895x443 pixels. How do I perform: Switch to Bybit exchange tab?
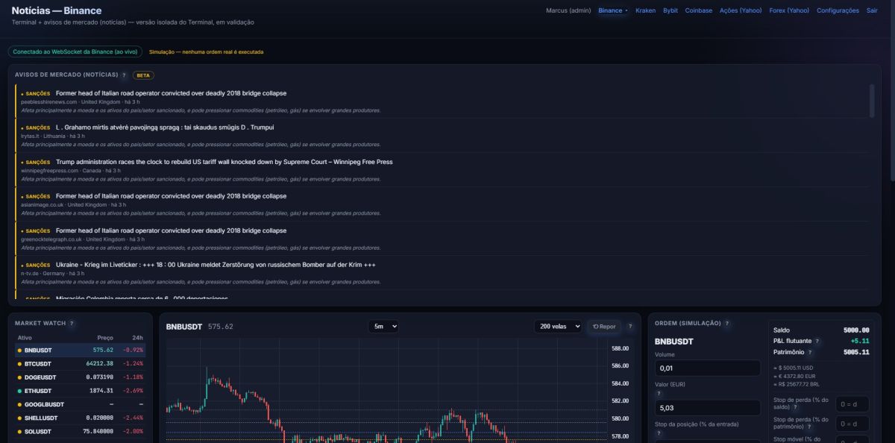[x=671, y=10]
